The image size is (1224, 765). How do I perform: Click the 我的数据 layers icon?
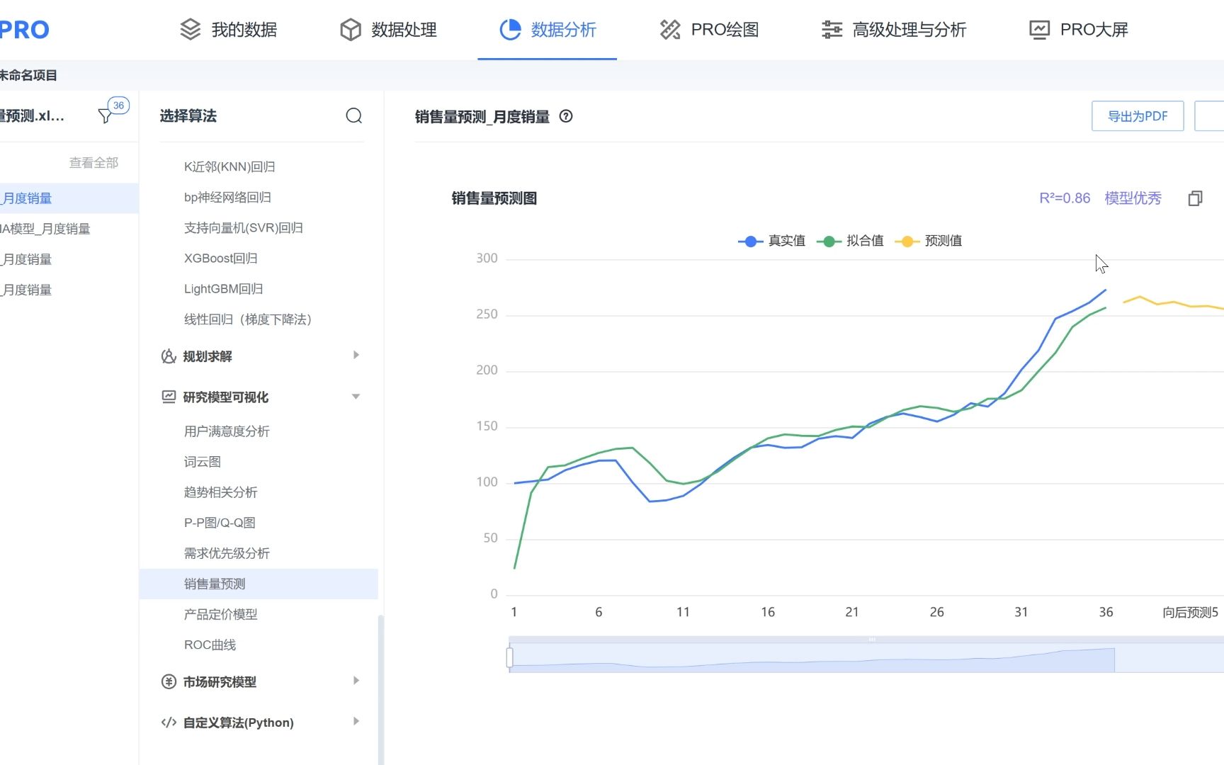click(191, 30)
